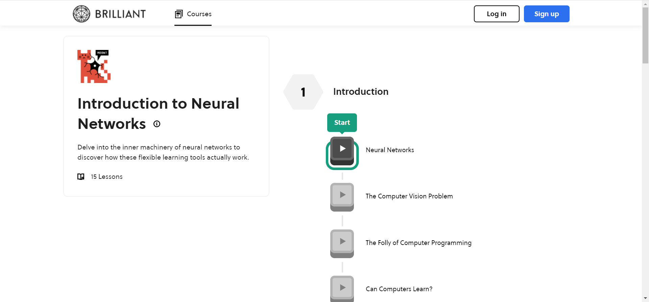Click the Courses stacked-pages icon
The height and width of the screenshot is (302, 649).
[x=179, y=14]
